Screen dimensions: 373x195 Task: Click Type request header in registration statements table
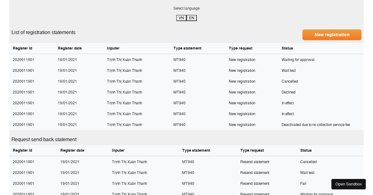coord(241,48)
